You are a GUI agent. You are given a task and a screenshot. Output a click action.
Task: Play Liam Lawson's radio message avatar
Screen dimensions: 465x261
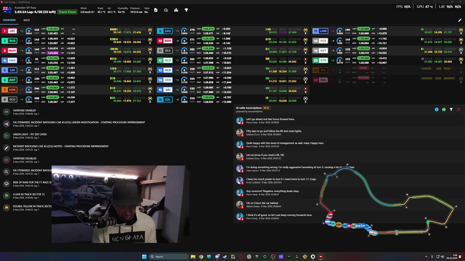[239, 168]
